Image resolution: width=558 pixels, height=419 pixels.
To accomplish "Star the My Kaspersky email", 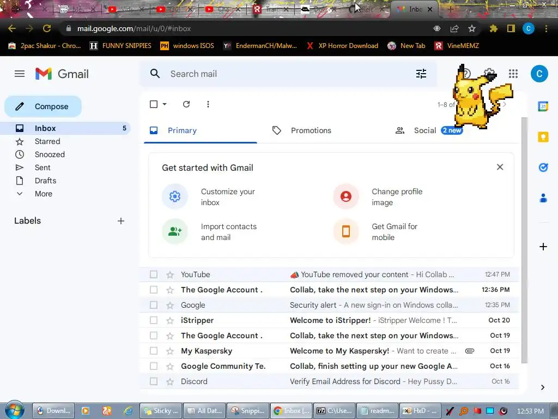I will point(170,351).
